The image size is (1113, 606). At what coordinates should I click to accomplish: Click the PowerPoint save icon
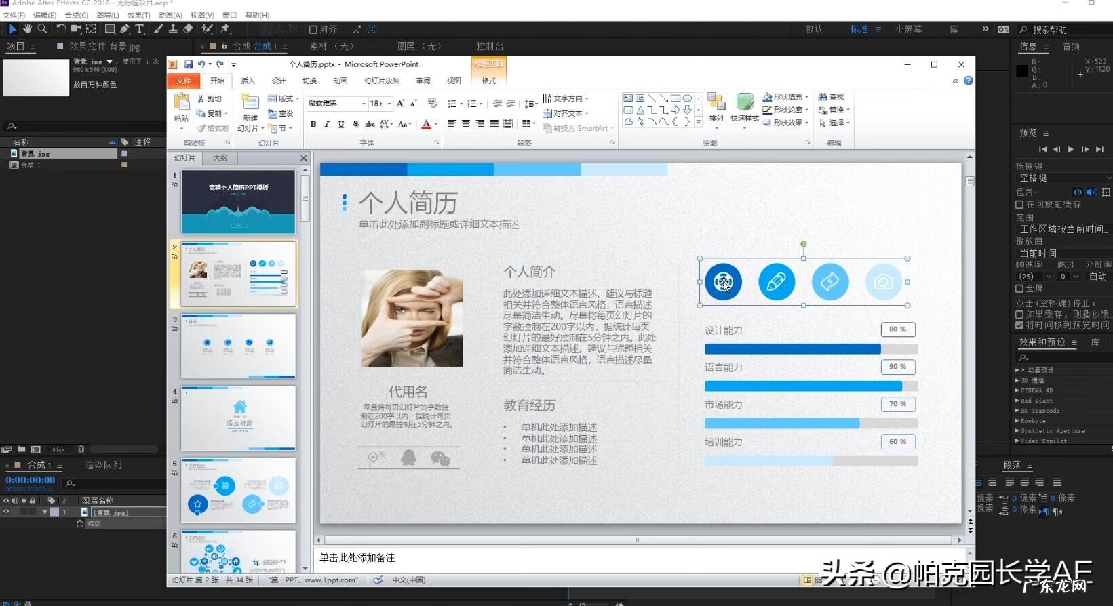(x=188, y=64)
